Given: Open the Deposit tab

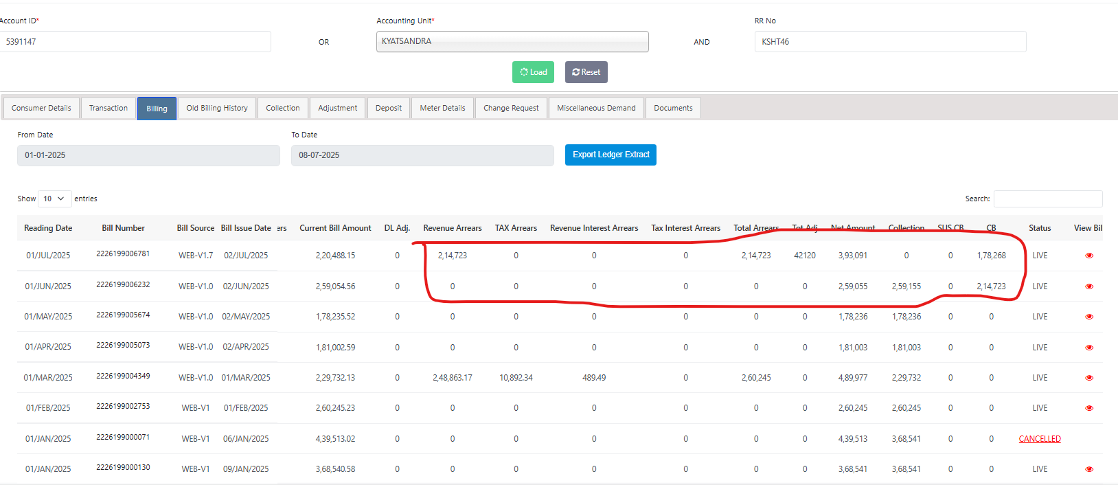Looking at the screenshot, I should click(389, 108).
